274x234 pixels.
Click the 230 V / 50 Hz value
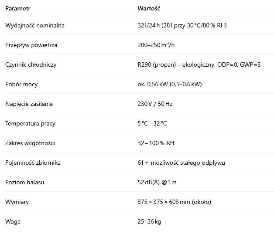point(155,104)
